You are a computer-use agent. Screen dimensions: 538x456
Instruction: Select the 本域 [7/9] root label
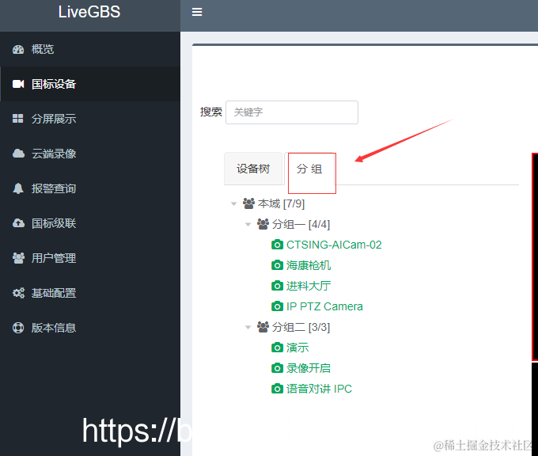281,203
